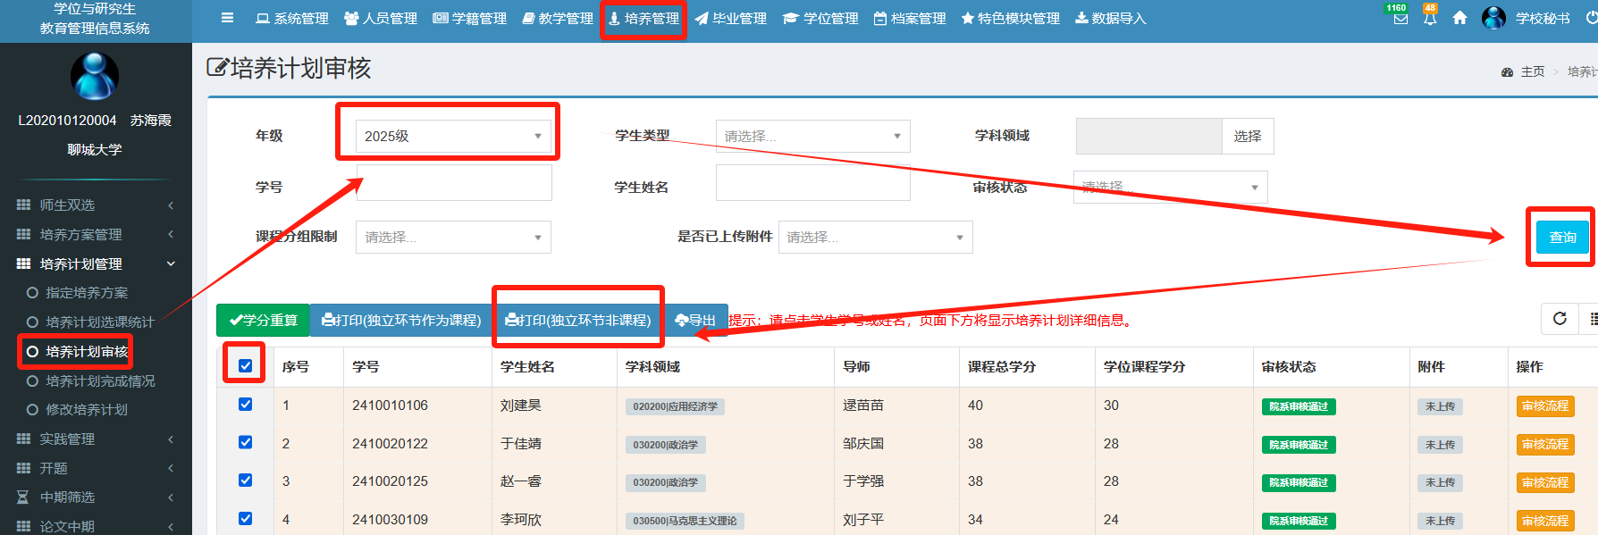This screenshot has width=1598, height=535.
Task: Click the blue 查询 search button
Action: click(1562, 237)
